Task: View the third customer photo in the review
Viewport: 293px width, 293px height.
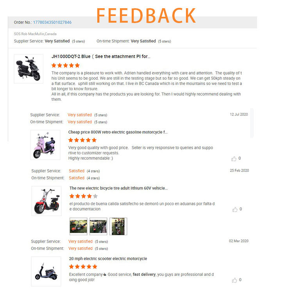Action: [x=118, y=226]
